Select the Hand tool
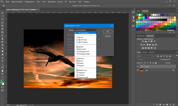This screenshot has width=178, height=106. point(2,71)
